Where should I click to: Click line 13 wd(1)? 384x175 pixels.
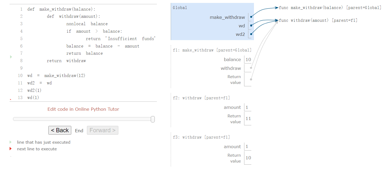(x=33, y=98)
